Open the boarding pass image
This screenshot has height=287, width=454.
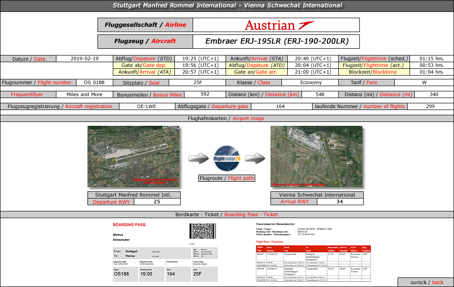[x=165, y=252]
